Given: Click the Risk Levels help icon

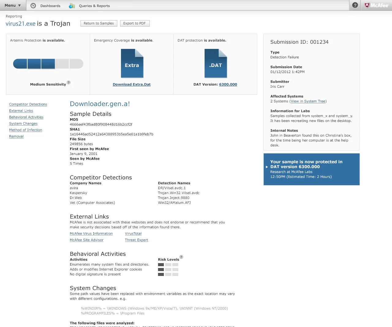Looking at the screenshot, I should tap(181, 257).
